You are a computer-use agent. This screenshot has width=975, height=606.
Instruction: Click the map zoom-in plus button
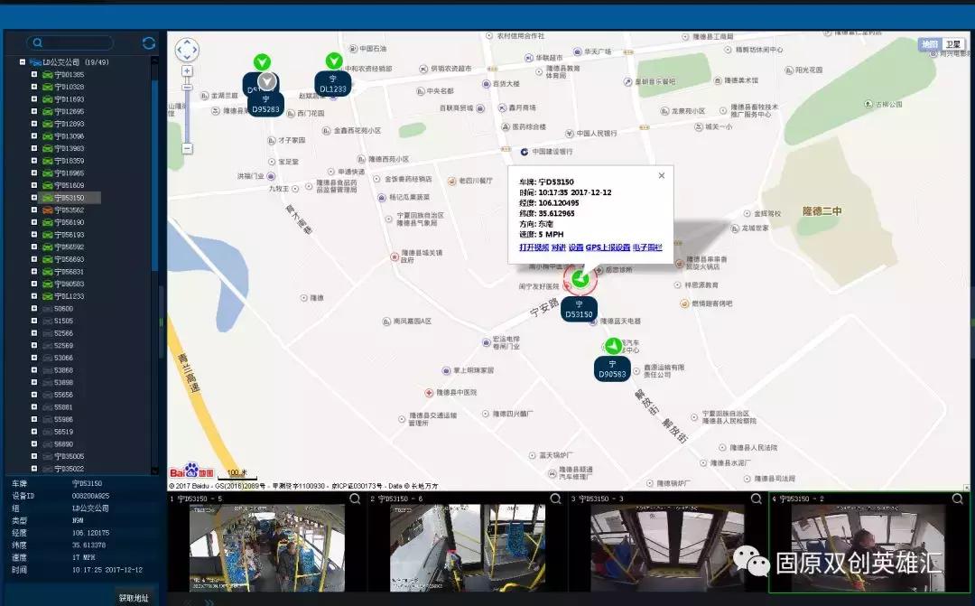[187, 70]
